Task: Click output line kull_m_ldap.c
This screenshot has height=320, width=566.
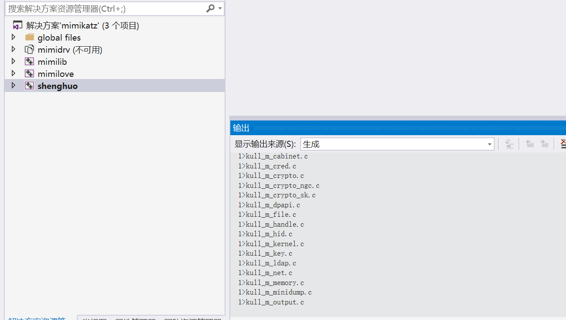Action: tap(267, 263)
